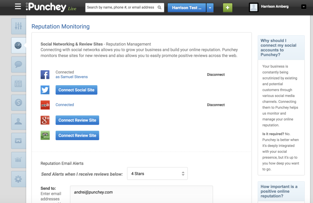
Task: Open the gear settings sidebar icon
Action: click(x=18, y=179)
